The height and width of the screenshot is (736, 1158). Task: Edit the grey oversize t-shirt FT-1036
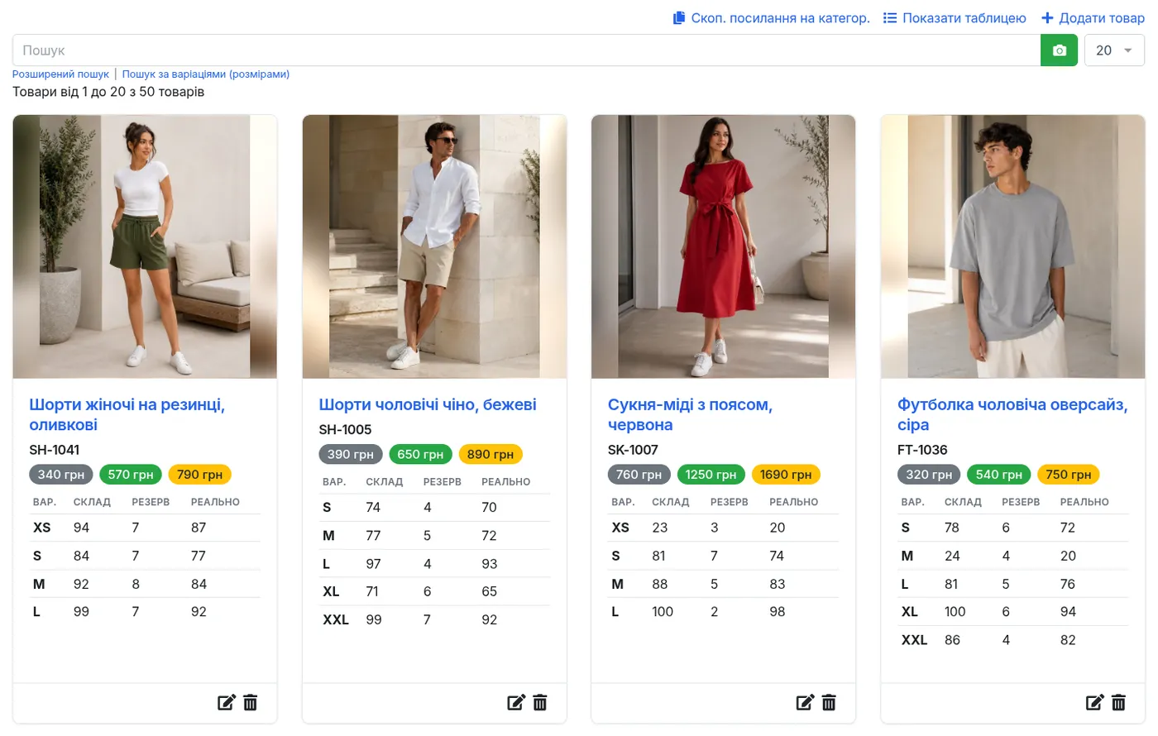coord(1094,703)
